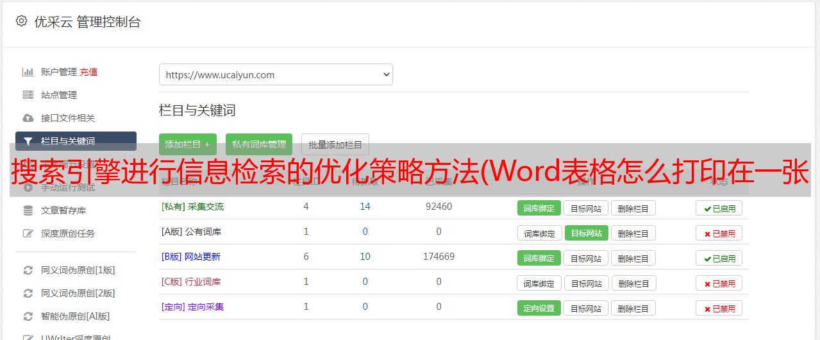Toggle 已禁用 status for 公有词库

[x=719, y=233]
